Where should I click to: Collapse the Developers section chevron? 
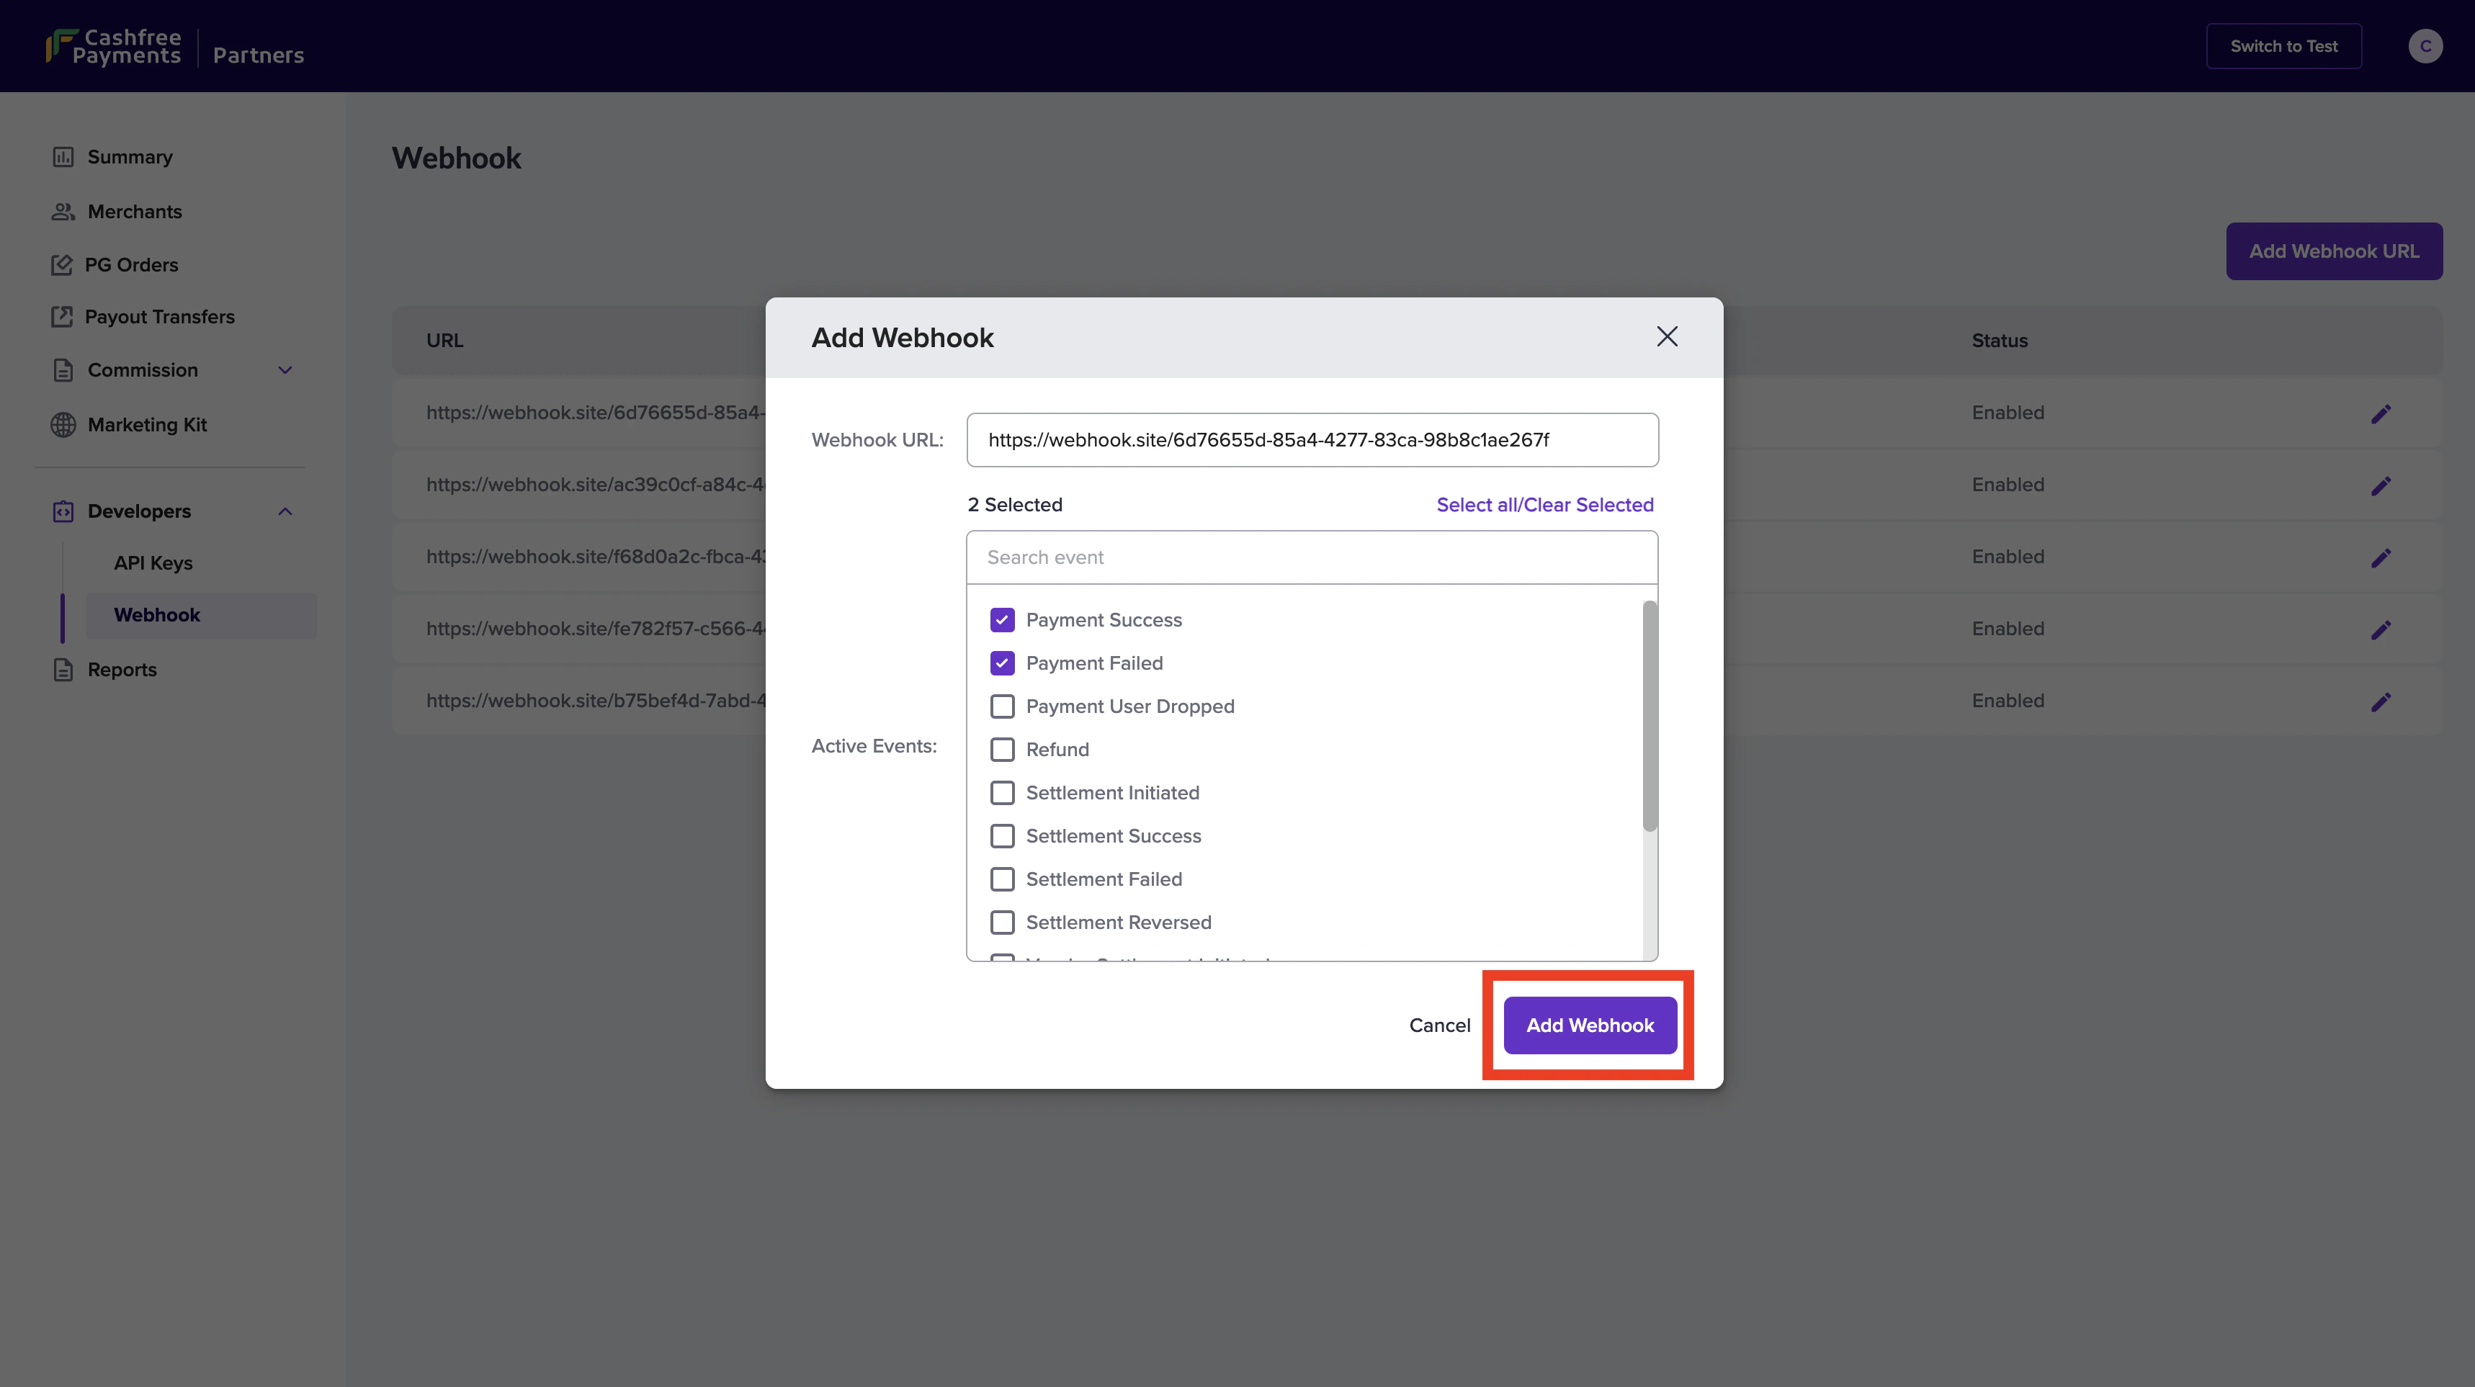[285, 511]
